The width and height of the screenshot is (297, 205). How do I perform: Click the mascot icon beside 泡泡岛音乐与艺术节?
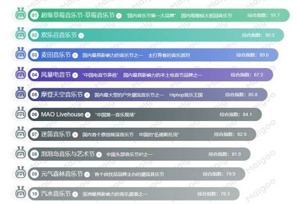[21, 153]
